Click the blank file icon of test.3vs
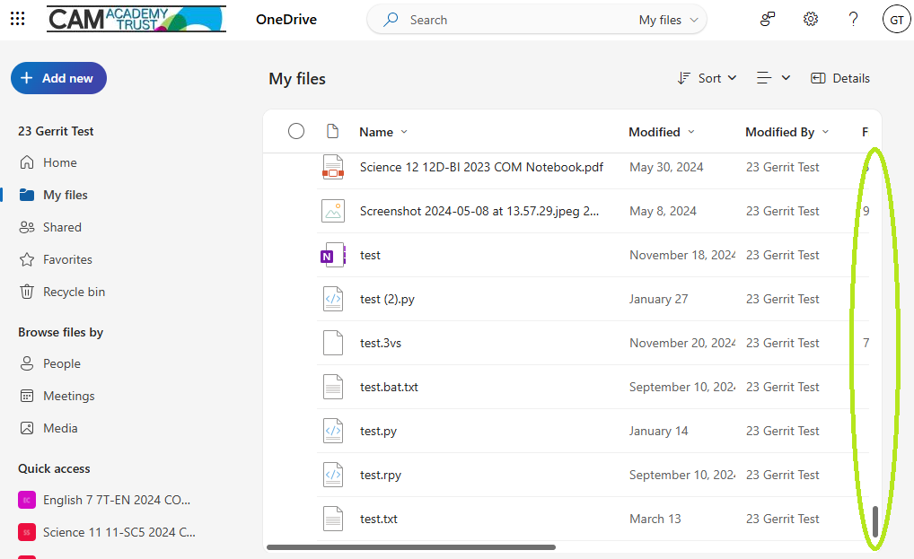914x559 pixels. coord(333,343)
